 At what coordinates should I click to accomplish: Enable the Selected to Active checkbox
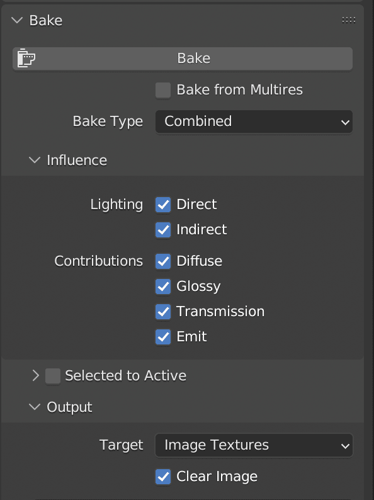pos(53,376)
